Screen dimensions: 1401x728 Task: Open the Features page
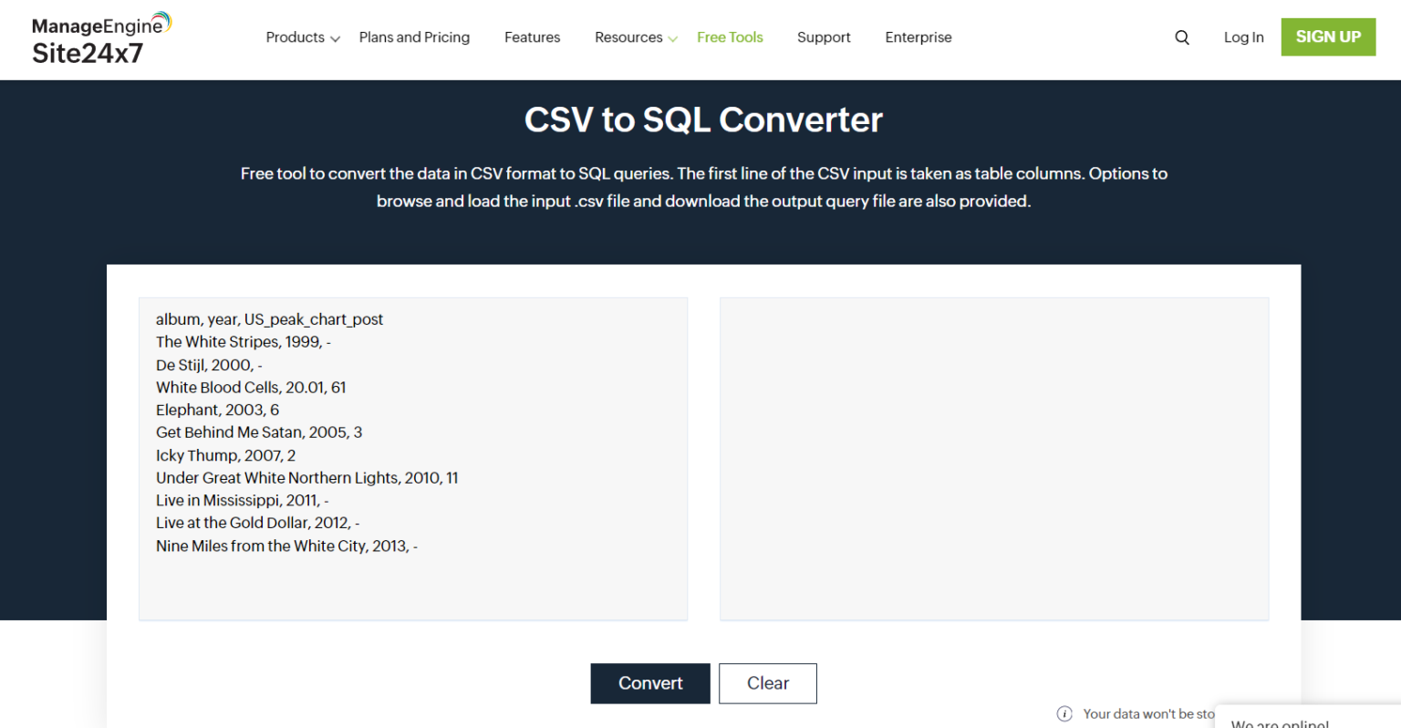(532, 37)
